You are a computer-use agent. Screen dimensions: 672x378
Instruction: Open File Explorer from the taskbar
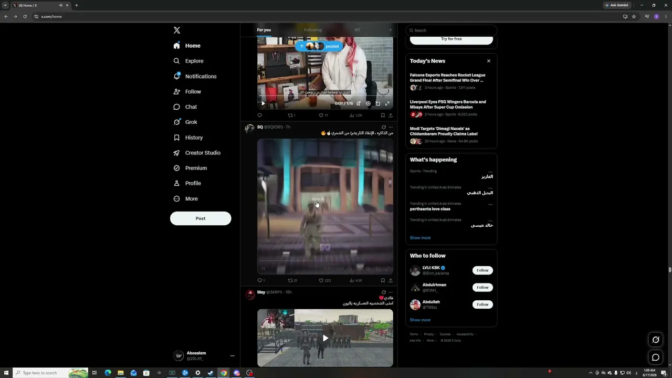pos(120,373)
